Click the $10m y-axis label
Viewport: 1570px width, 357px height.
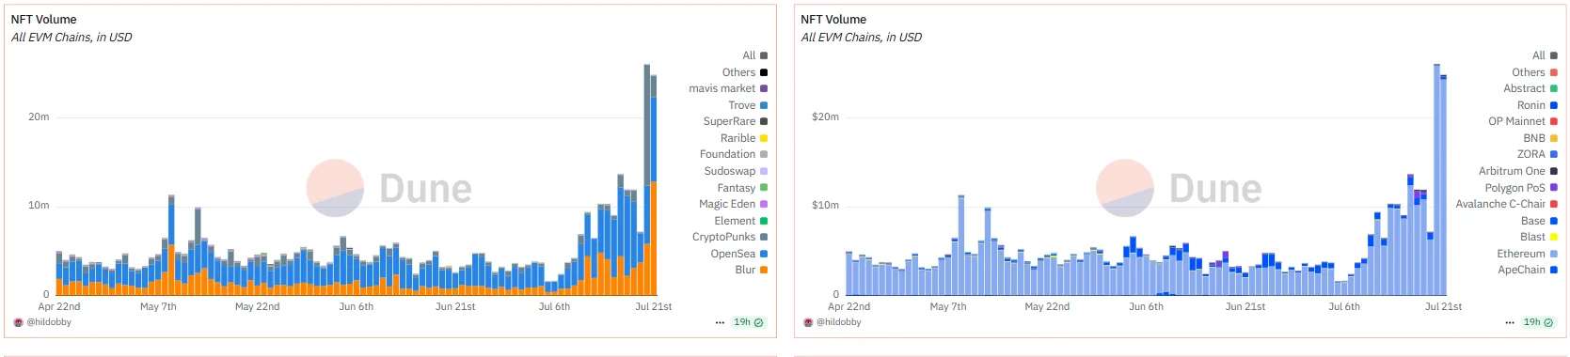tap(825, 205)
